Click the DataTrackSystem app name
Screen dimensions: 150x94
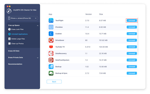62,60
